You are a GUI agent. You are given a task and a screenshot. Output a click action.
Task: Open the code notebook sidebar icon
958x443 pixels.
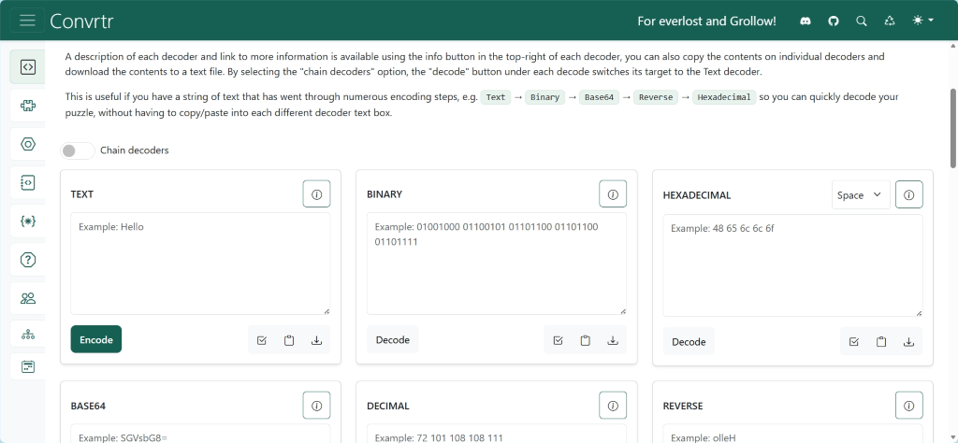27,182
